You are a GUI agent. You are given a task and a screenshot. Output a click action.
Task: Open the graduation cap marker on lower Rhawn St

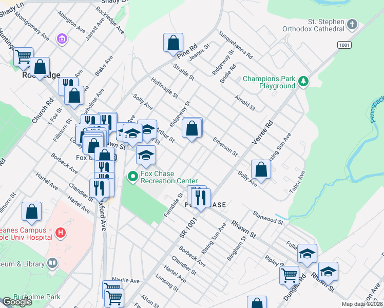328,272
